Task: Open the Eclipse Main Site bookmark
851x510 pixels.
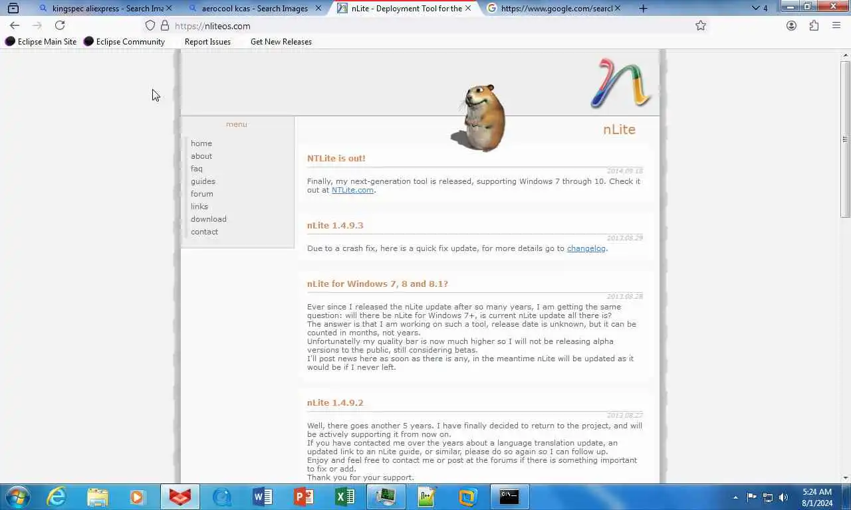Action: click(41, 41)
